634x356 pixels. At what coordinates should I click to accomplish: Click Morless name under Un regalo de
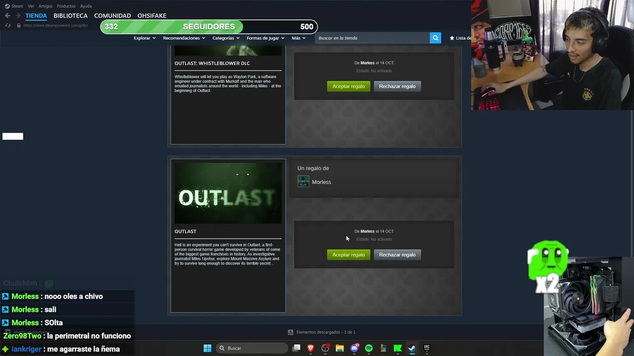click(321, 182)
